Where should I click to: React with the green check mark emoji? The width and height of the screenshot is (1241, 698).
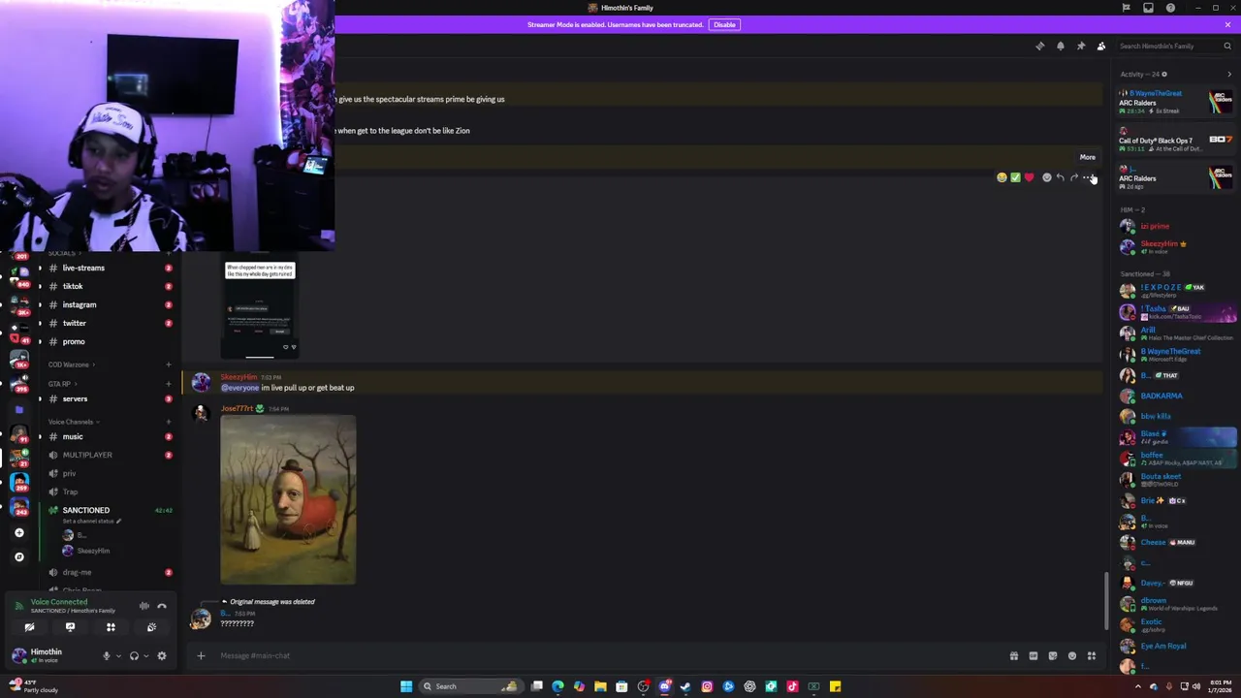coord(1015,177)
